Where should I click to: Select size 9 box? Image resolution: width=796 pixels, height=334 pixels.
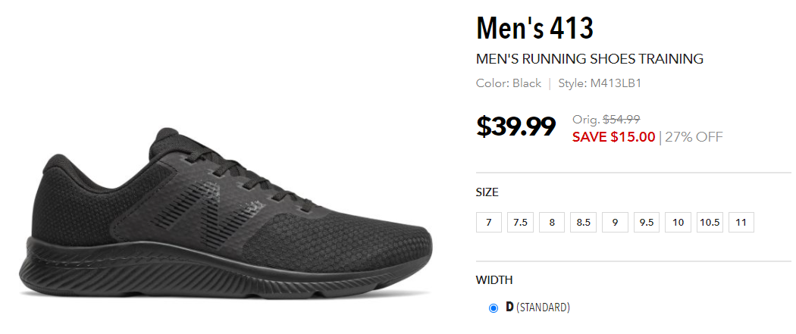pyautogui.click(x=615, y=223)
